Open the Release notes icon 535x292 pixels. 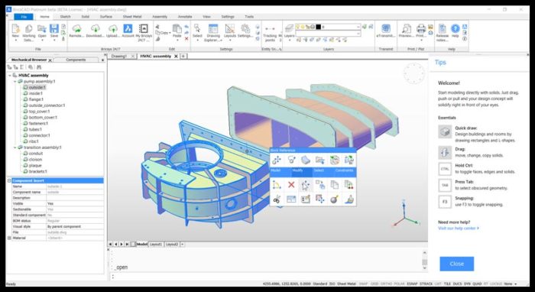(443, 28)
